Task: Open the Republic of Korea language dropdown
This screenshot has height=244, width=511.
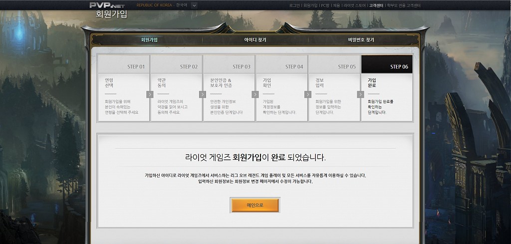Action: point(194,5)
